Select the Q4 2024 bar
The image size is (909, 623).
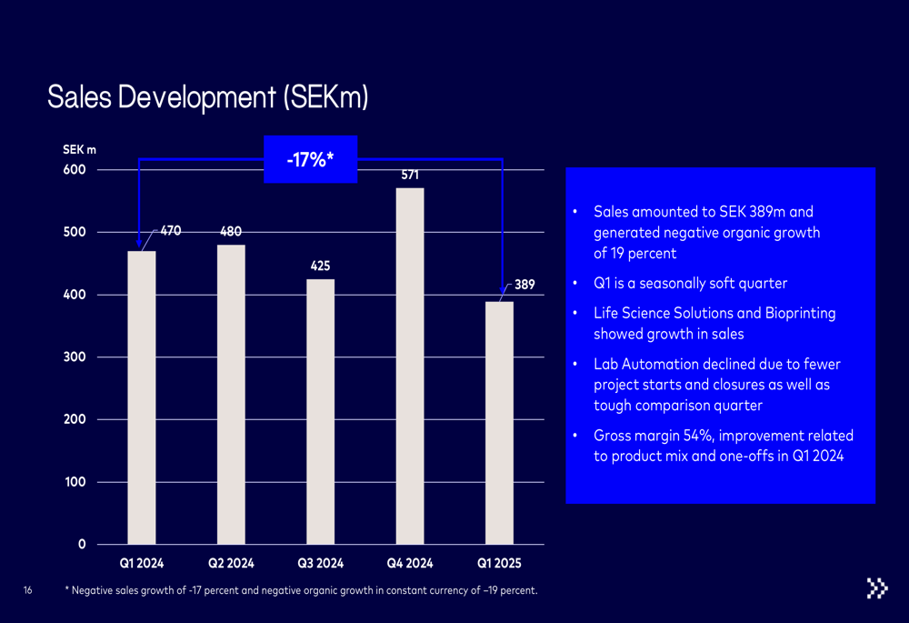coord(410,366)
